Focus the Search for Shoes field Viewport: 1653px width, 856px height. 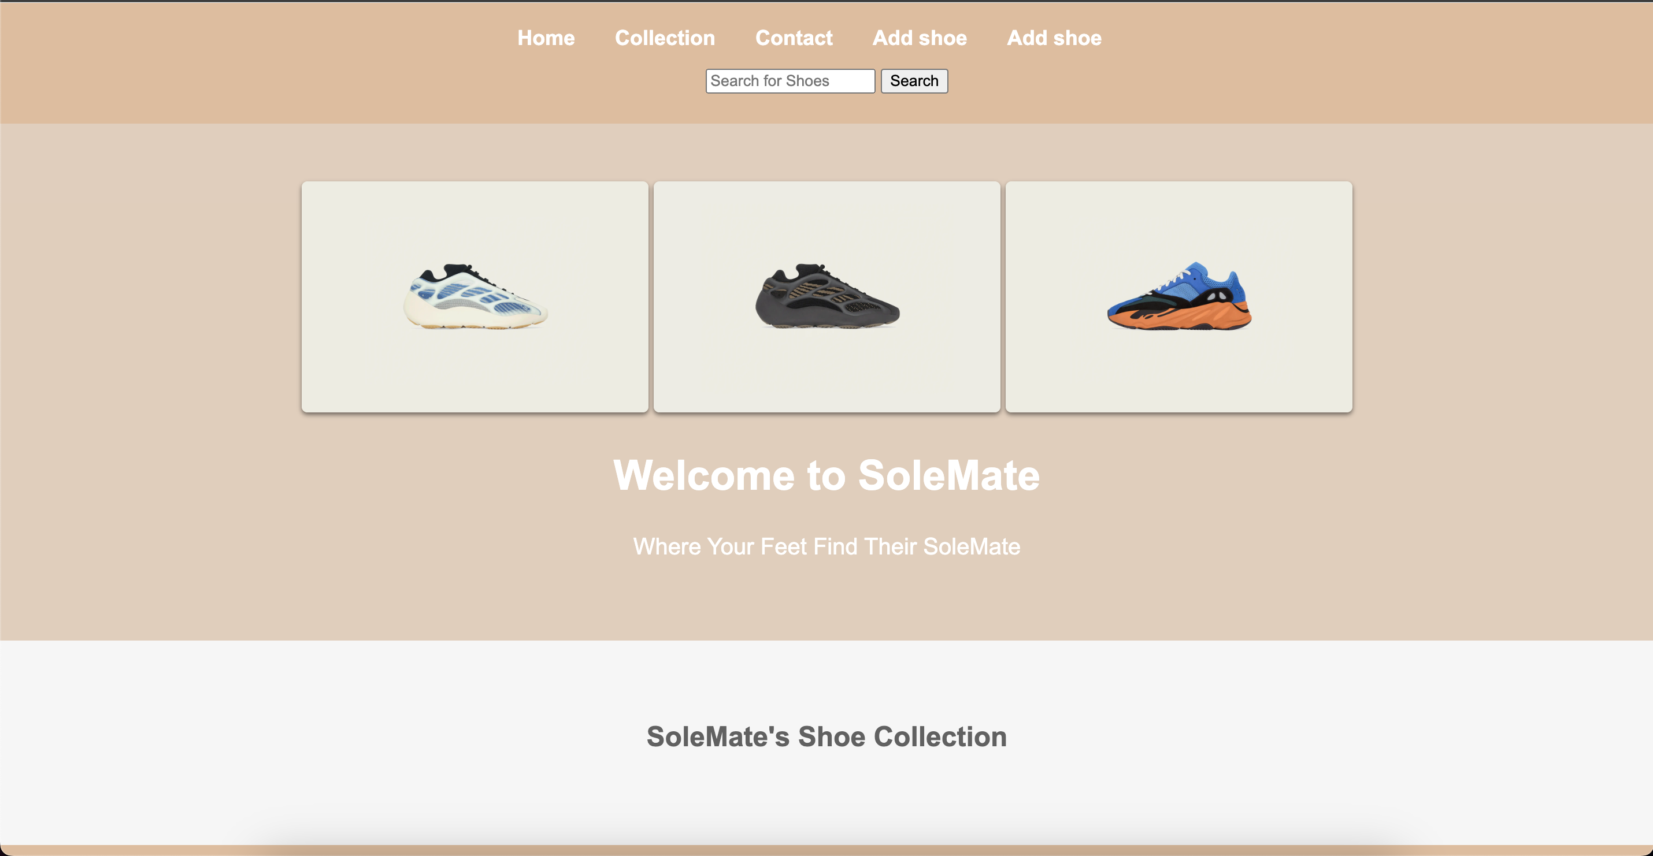[x=790, y=81]
